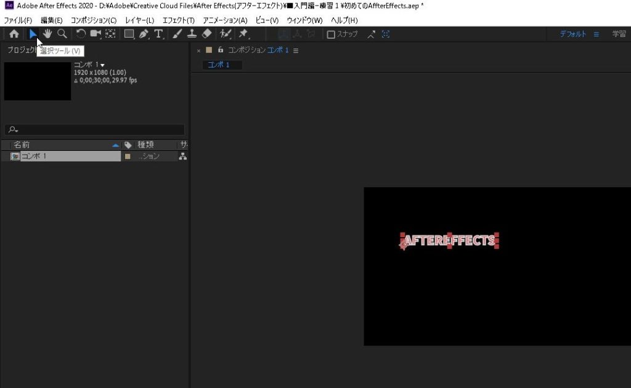
Task: Select the Hand tool
Action: tap(47, 34)
